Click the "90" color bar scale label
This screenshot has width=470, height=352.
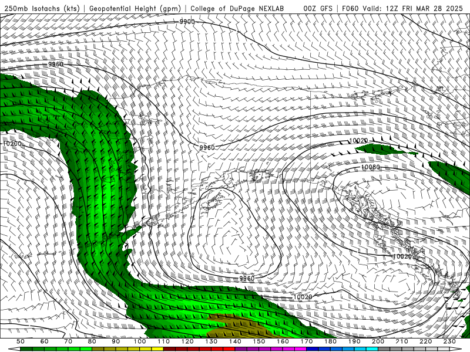coord(116,341)
